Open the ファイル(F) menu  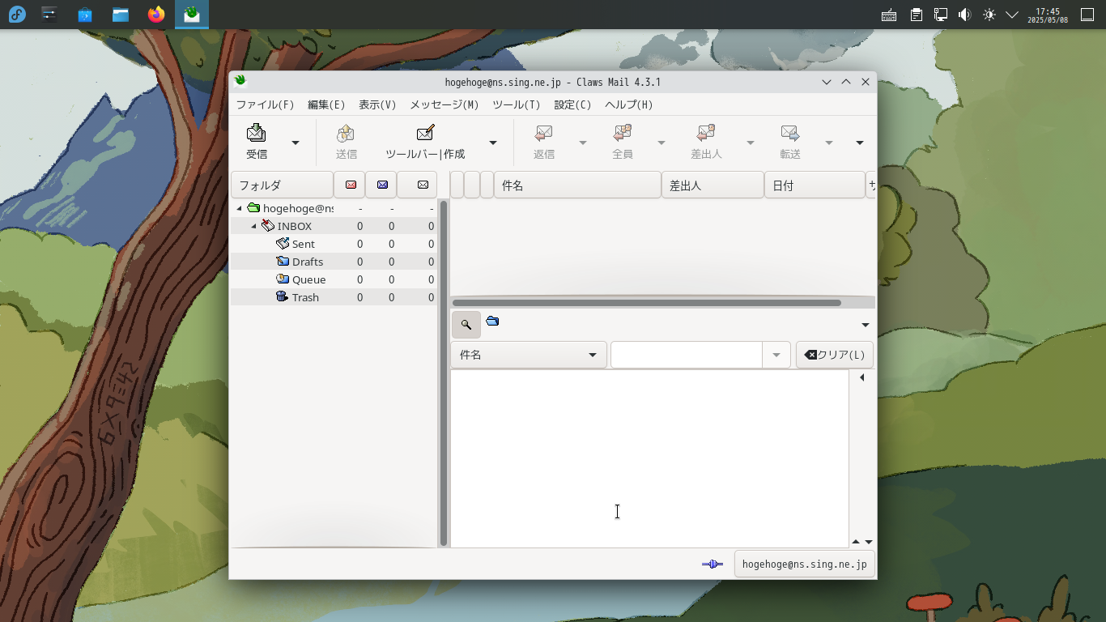(x=265, y=104)
